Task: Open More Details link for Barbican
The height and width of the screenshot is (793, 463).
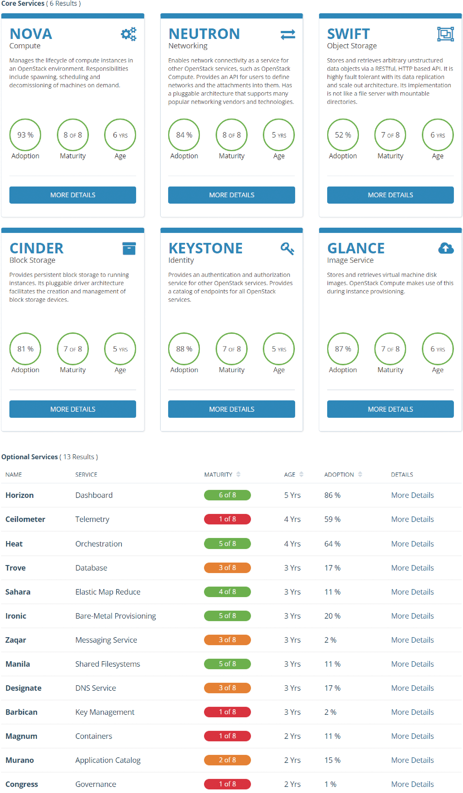Action: (x=412, y=712)
